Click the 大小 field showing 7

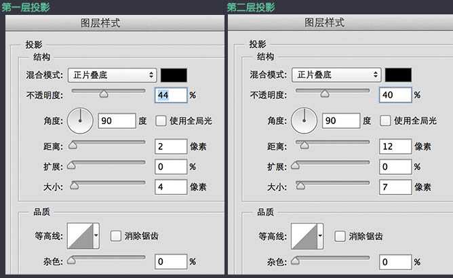395,186
